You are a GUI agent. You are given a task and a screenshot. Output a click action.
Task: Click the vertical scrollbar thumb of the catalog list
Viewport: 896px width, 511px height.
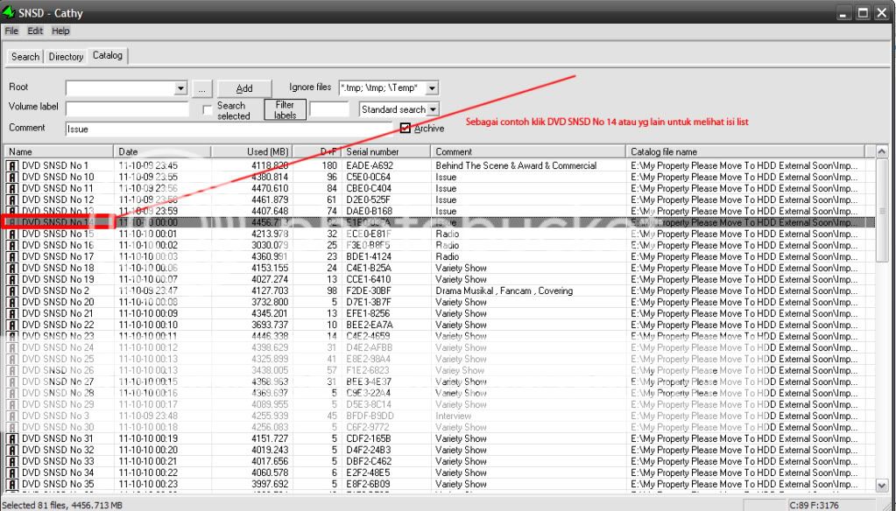click(882, 210)
